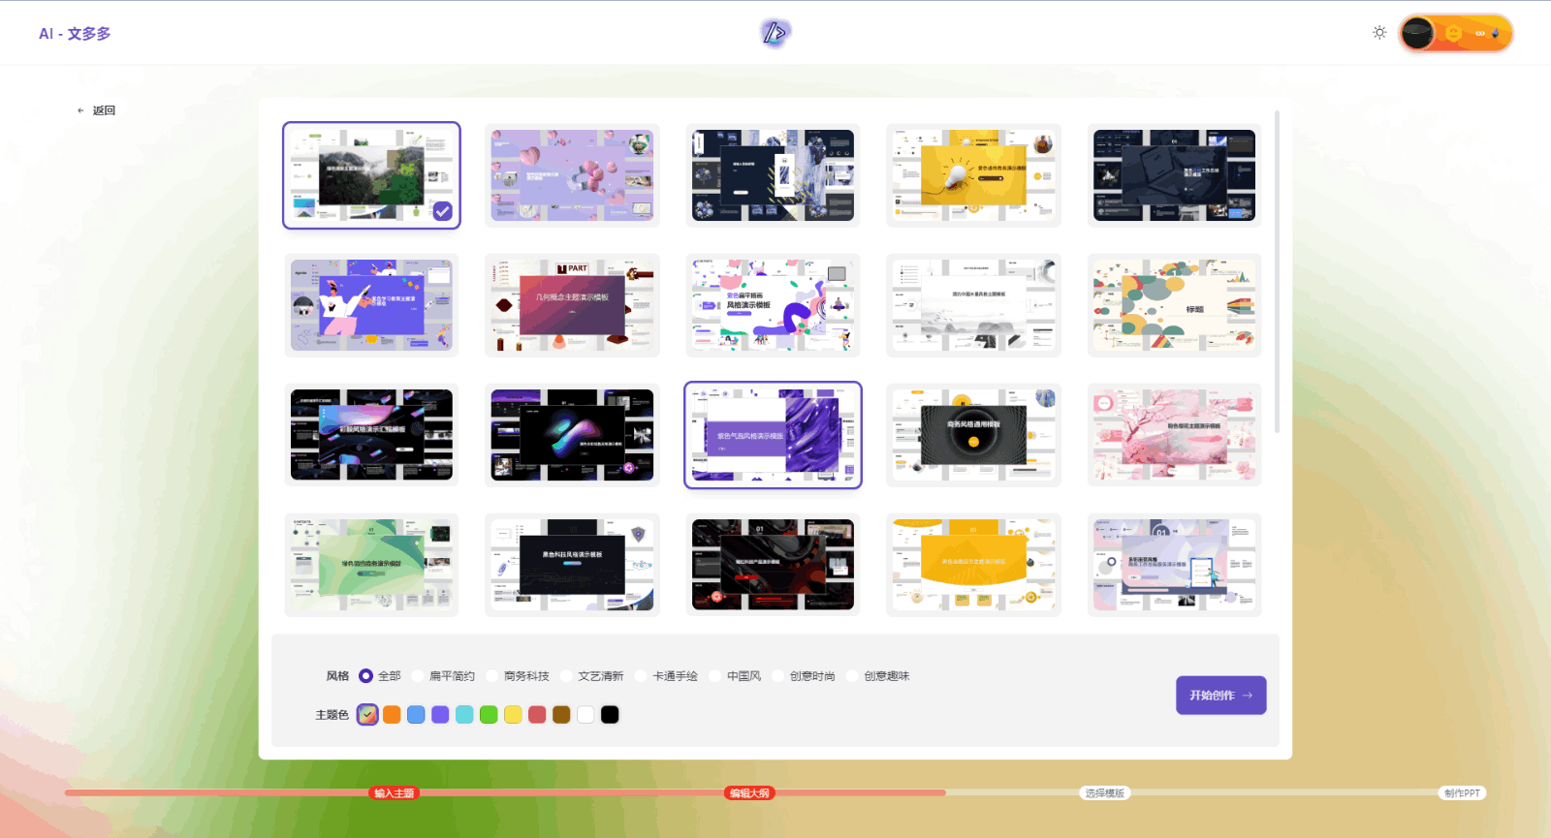
Task: Click the gold crown VIP badge
Action: point(1453,34)
